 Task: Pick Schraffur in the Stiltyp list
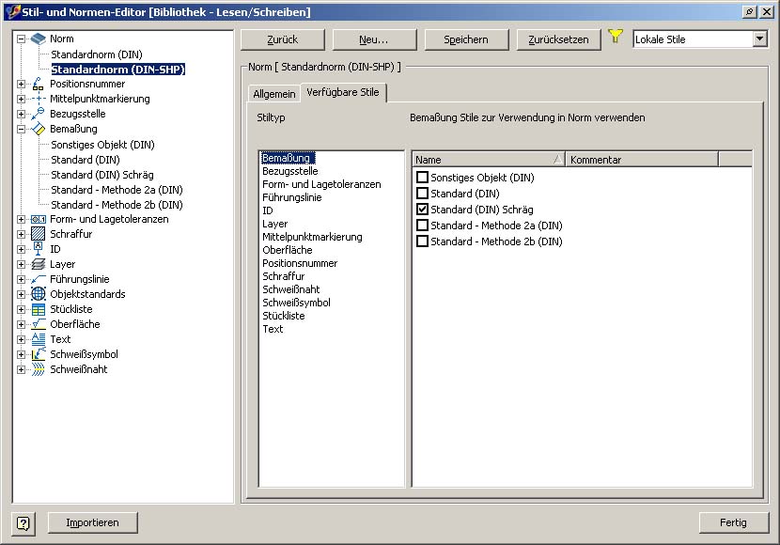pyautogui.click(x=284, y=276)
